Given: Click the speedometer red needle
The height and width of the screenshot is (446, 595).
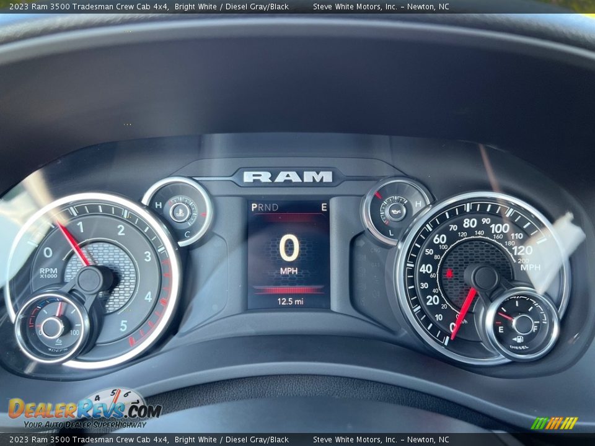Looking at the screenshot, I should 464,313.
